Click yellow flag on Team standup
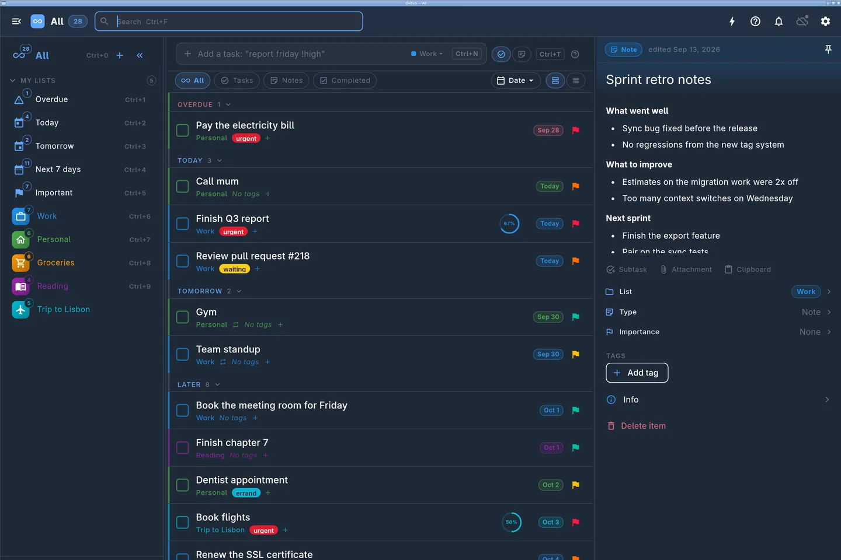Screen dimensions: 841x560 coord(576,354)
